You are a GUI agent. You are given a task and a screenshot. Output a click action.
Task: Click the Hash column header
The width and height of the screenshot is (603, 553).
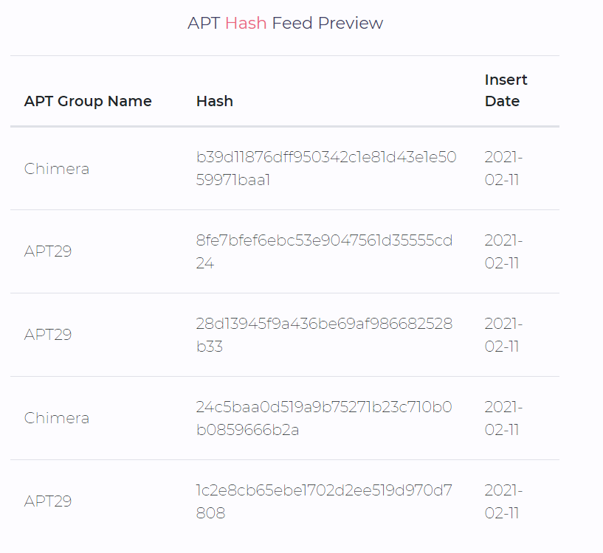215,101
